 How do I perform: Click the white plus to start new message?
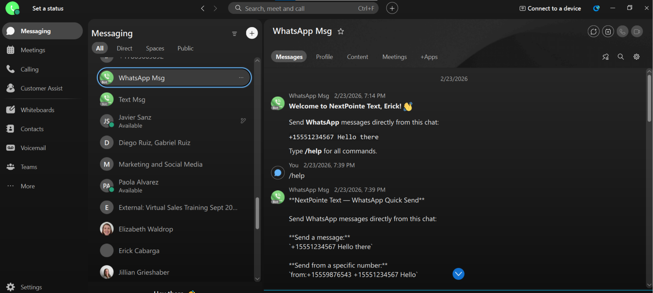[252, 33]
